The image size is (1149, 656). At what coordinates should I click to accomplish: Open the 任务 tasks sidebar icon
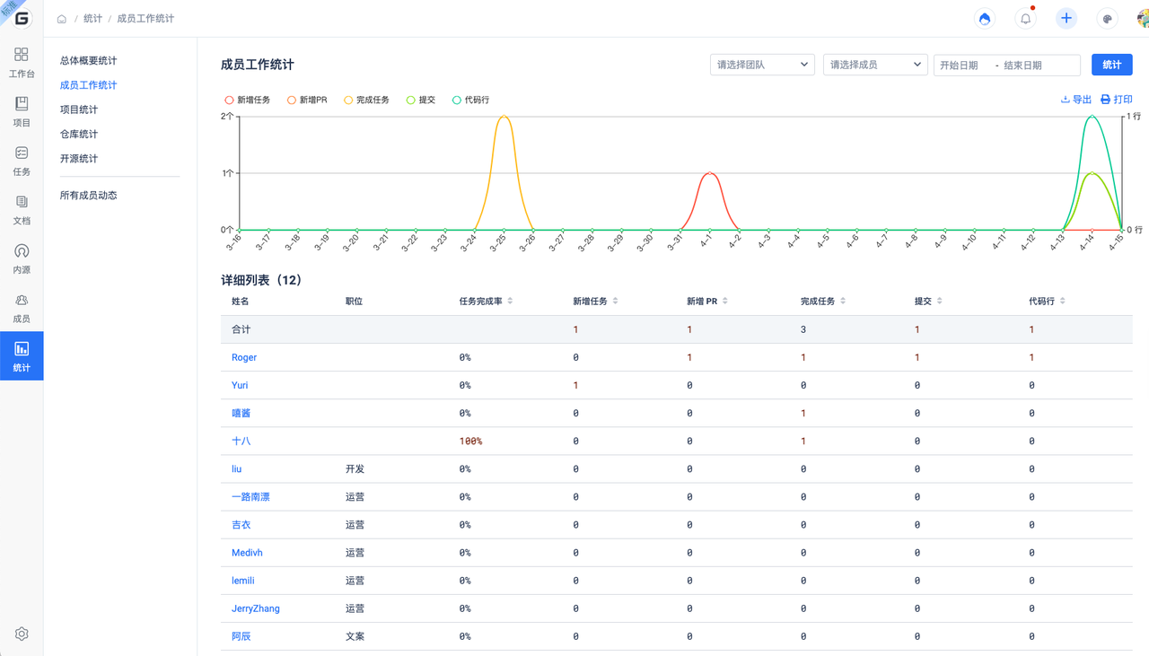point(22,161)
